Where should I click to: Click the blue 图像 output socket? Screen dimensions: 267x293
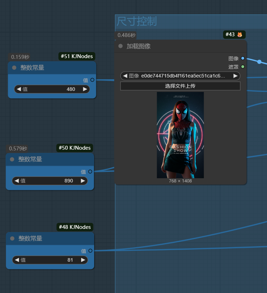pyautogui.click(x=242, y=58)
